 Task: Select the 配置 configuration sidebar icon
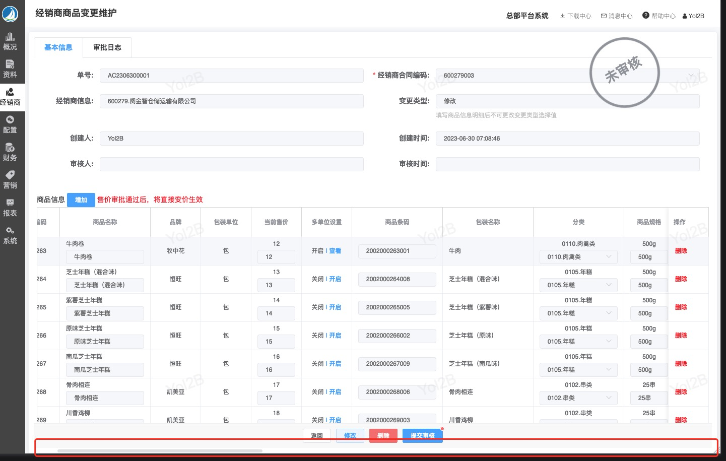[10, 124]
